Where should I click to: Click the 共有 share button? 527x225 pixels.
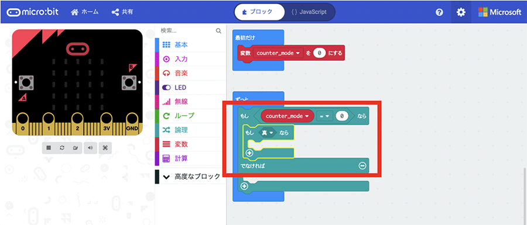click(122, 12)
